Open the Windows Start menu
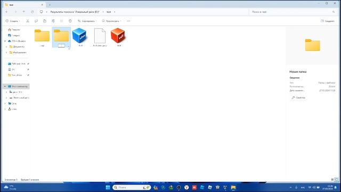 [108, 187]
